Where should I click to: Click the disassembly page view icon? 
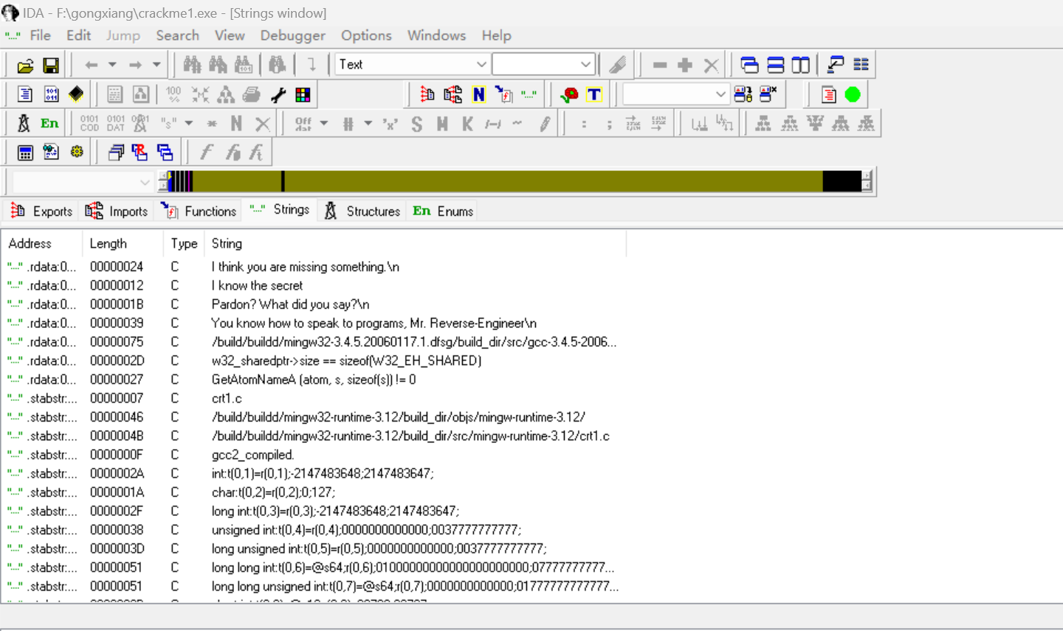[x=25, y=94]
